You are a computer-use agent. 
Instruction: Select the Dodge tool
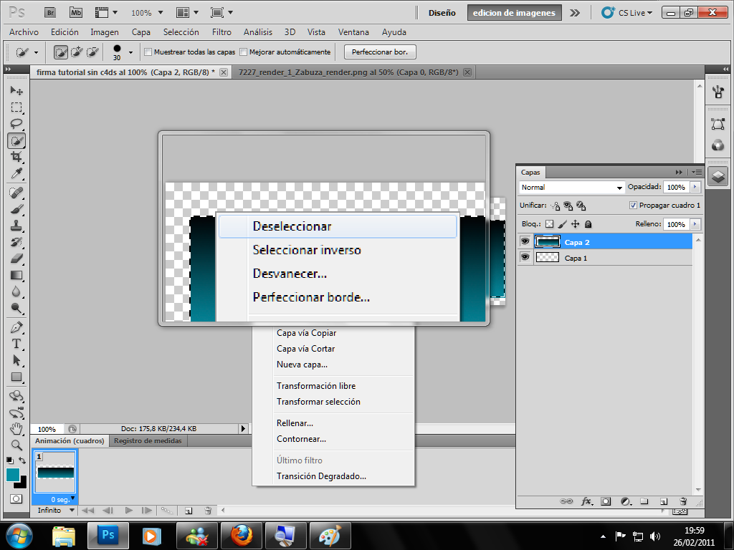pyautogui.click(x=16, y=308)
